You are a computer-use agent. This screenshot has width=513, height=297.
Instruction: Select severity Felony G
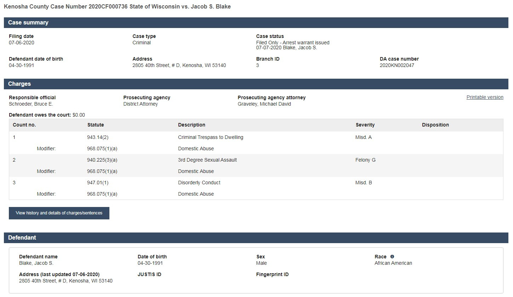tap(365, 160)
